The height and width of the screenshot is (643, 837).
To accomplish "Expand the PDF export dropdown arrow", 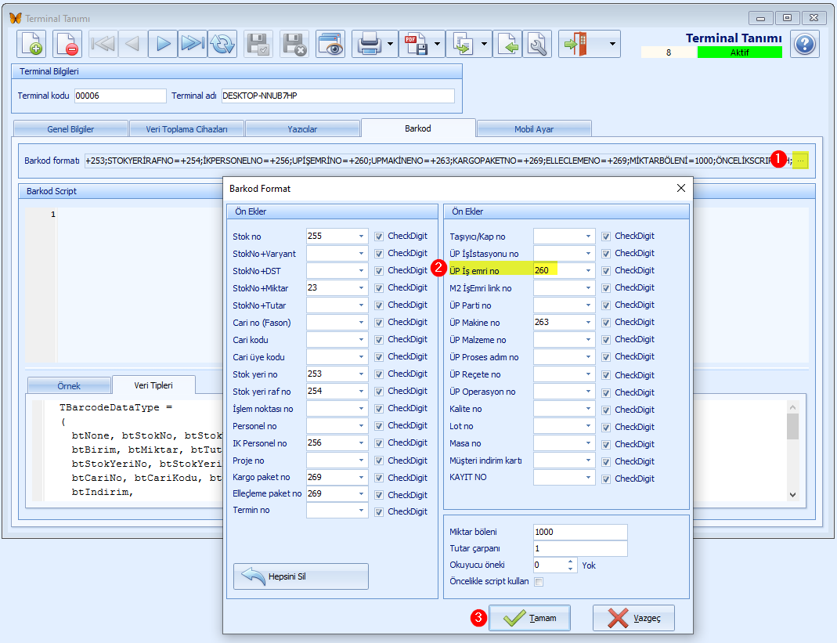I will pos(438,44).
